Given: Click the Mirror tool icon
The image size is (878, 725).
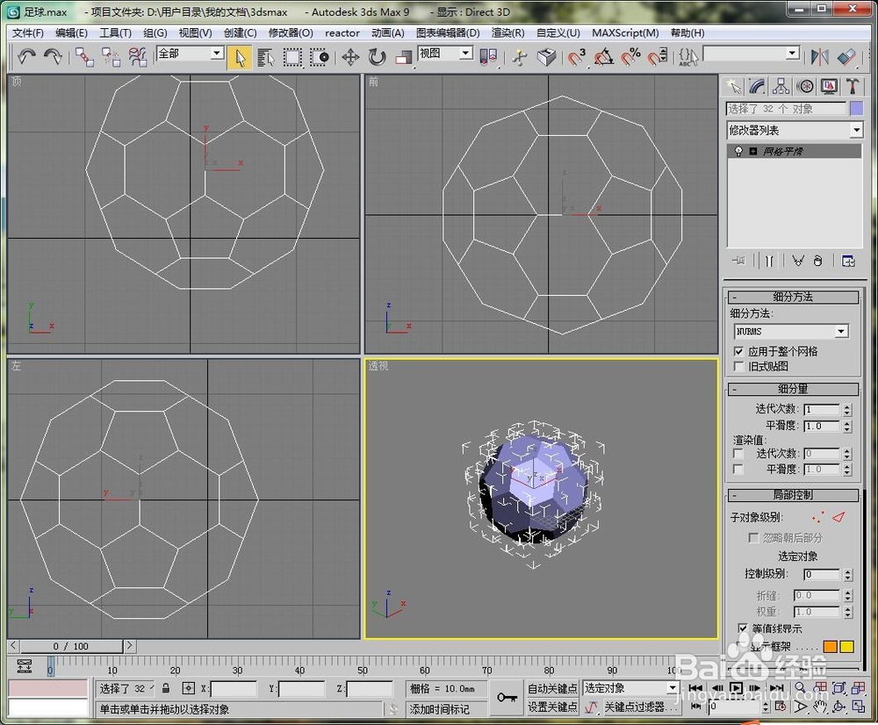Looking at the screenshot, I should coord(820,57).
